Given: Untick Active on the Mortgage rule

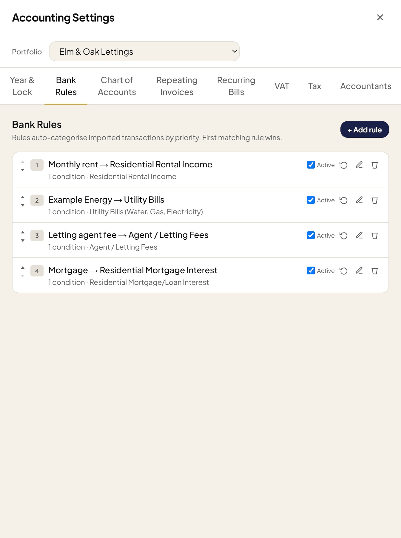Looking at the screenshot, I should pyautogui.click(x=311, y=270).
